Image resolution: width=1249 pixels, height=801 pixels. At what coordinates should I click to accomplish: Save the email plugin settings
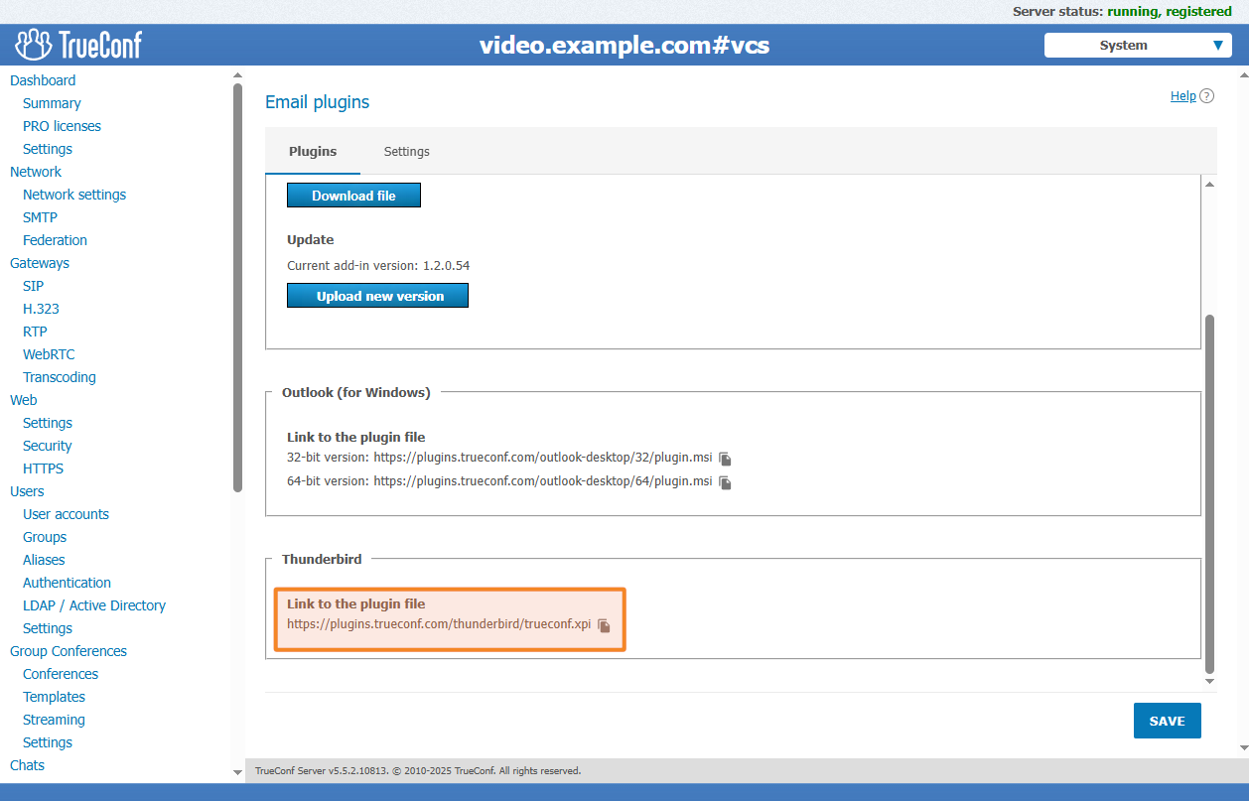[x=1167, y=721]
